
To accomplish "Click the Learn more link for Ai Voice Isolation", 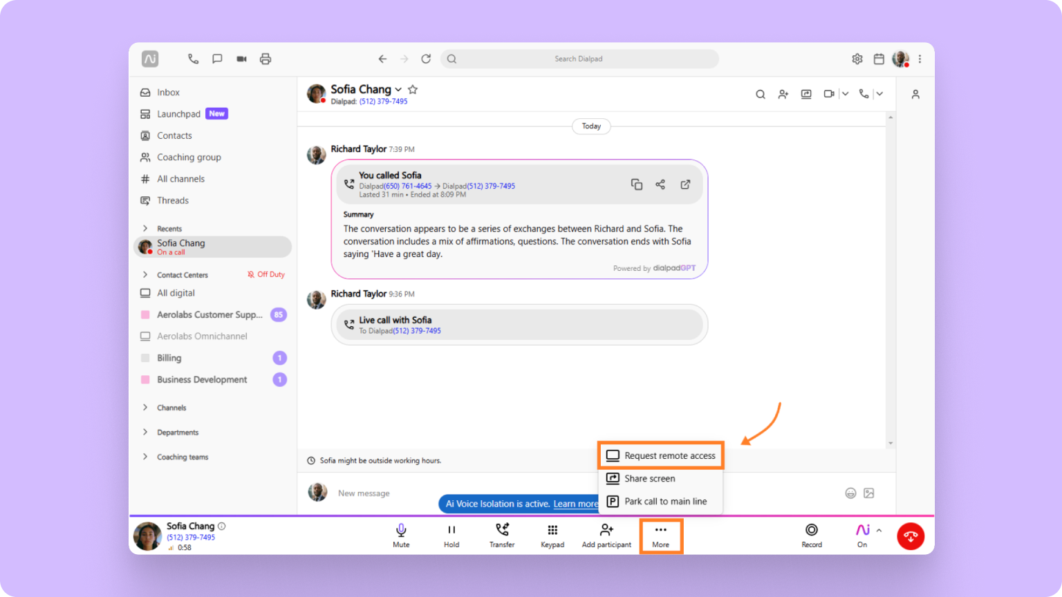I will (575, 504).
